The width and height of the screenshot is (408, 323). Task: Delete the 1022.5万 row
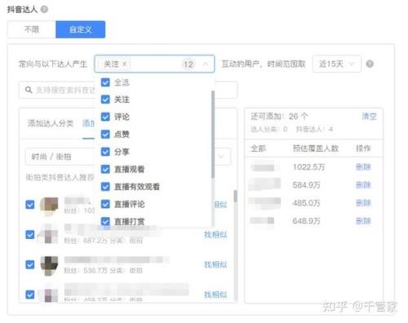[x=363, y=167]
